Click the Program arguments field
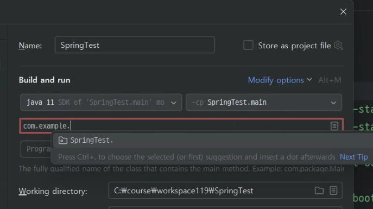The height and width of the screenshot is (209, 373). 36,149
